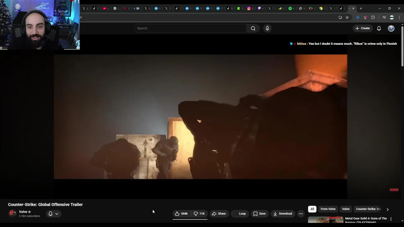Like the video with thumbs-up 568k

[181, 214]
